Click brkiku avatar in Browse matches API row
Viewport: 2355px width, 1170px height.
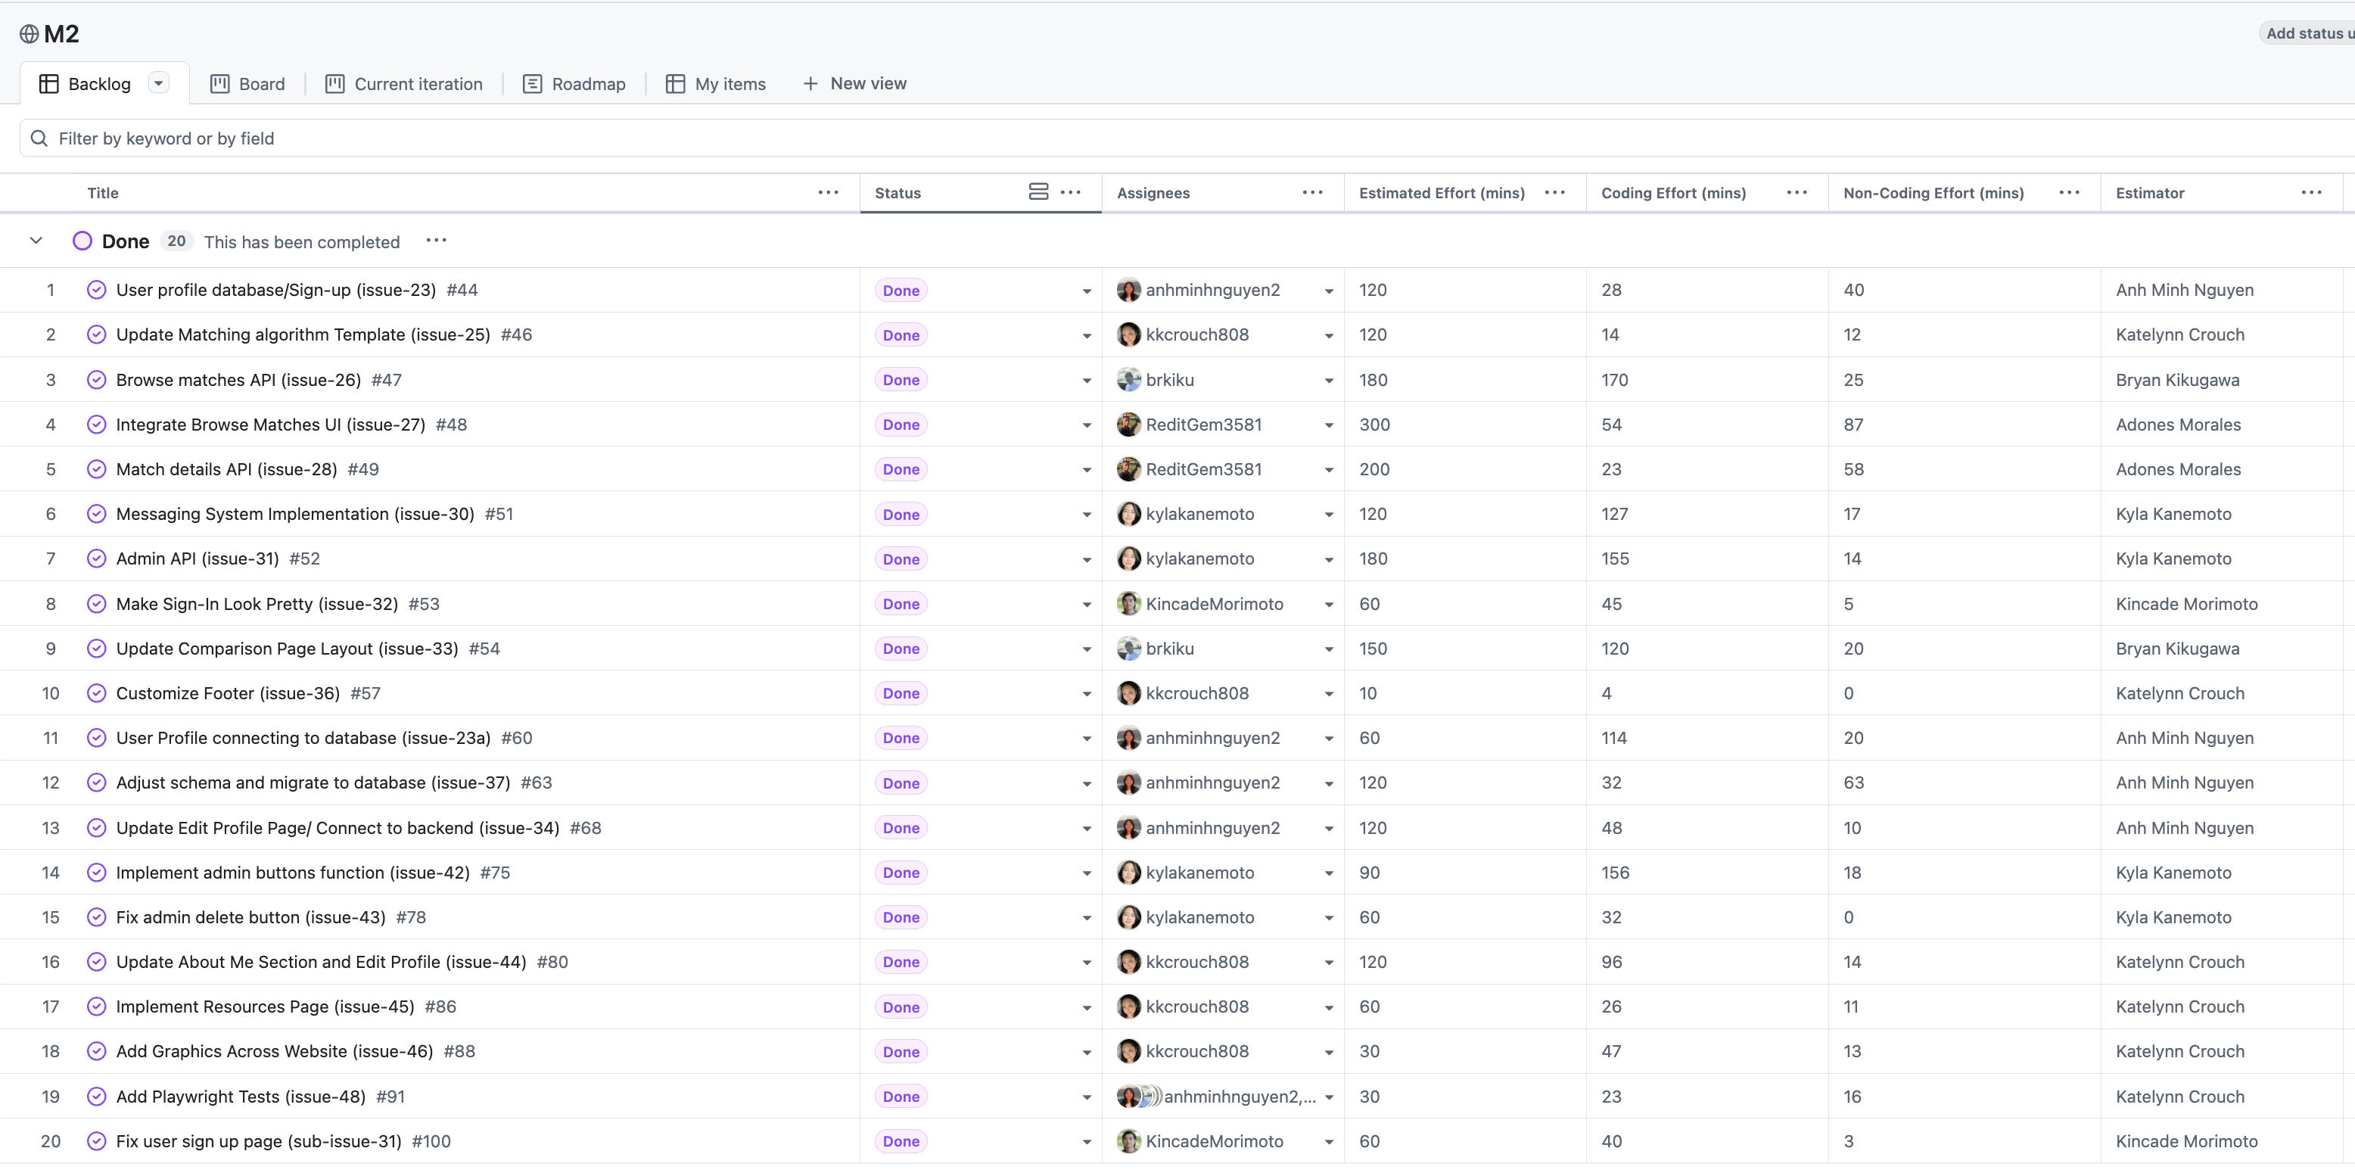(x=1129, y=379)
